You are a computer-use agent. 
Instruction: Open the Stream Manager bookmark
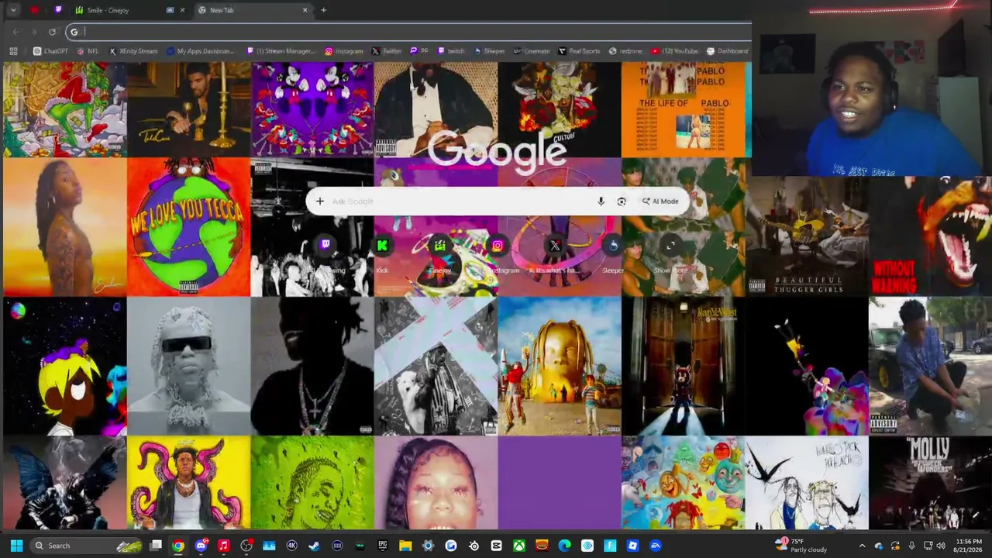pos(280,51)
